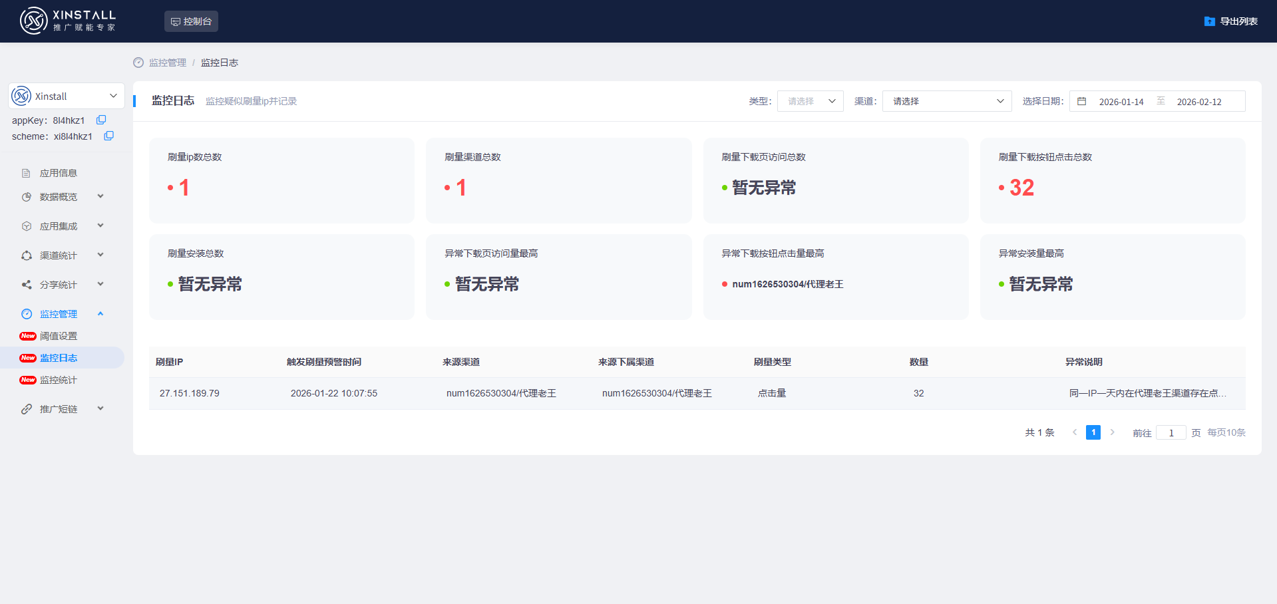The image size is (1277, 604).
Task: Open 渠道统计 bell icon in sidebar
Action: (26, 255)
